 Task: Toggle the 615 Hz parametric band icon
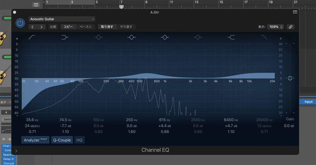pos(165,38)
